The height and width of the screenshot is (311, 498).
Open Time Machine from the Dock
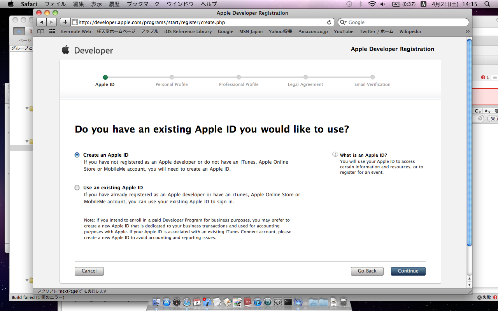coord(268,302)
